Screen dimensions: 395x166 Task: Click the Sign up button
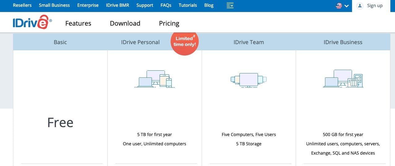coord(375,6)
